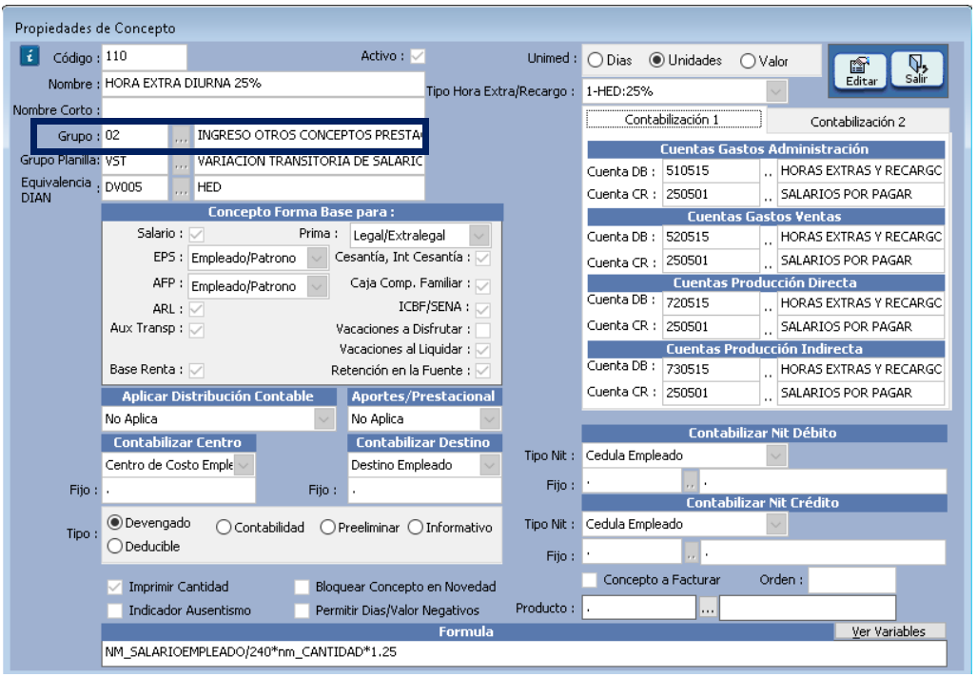Click the Código field containing 110
977x677 pixels.
(144, 57)
